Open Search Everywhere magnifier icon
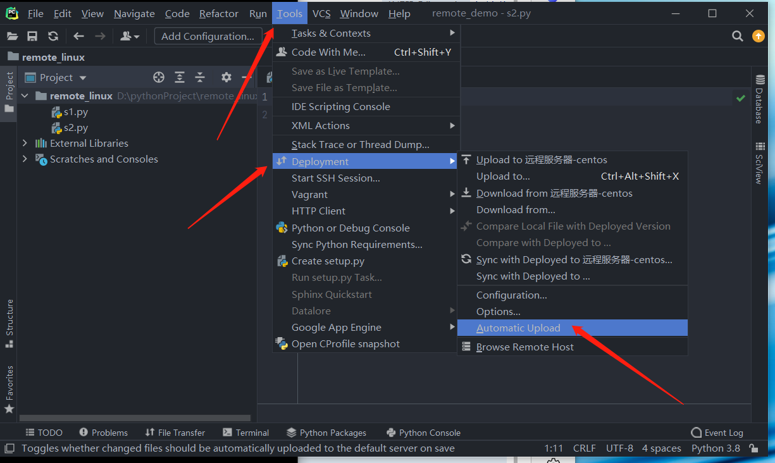The width and height of the screenshot is (775, 463). 738,36
